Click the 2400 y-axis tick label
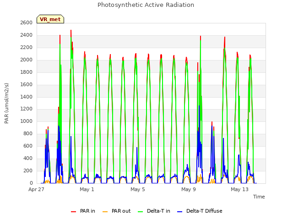This screenshot has width=293, height=220. 27,35
